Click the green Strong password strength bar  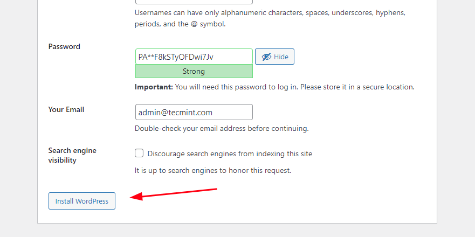[x=194, y=71]
